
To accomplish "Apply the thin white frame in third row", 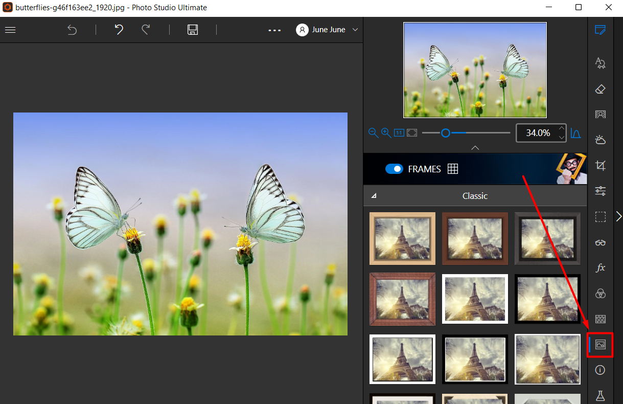I will (403, 359).
